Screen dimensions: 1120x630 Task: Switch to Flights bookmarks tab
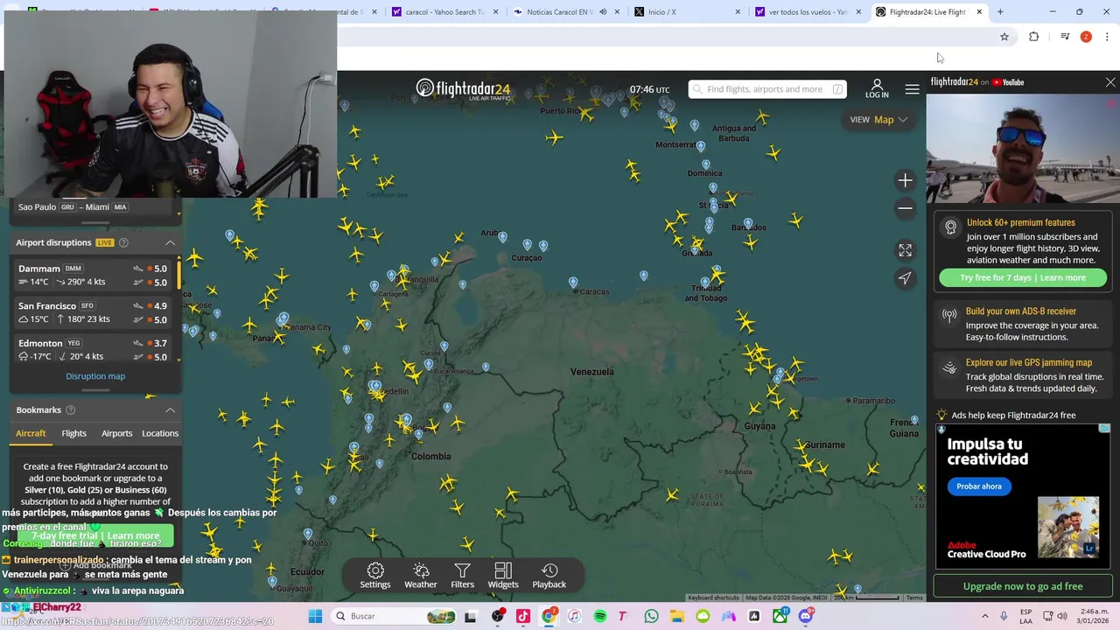point(73,433)
